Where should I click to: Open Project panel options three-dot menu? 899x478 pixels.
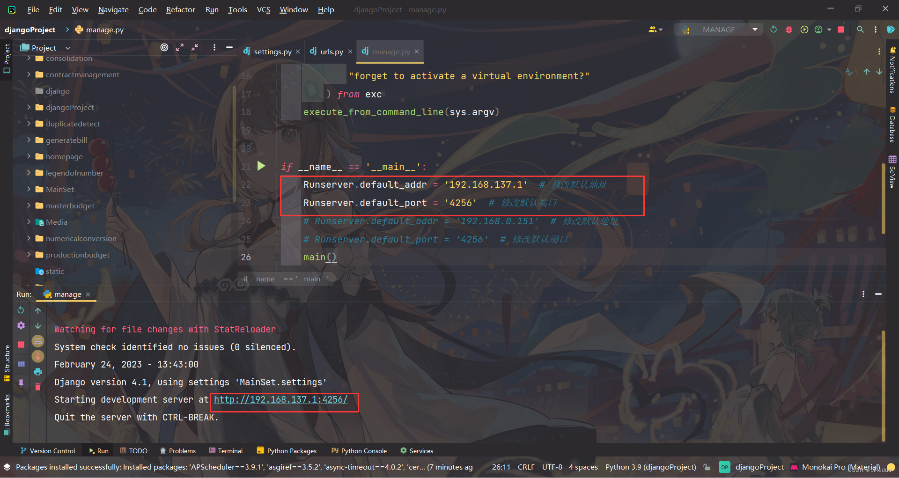pyautogui.click(x=214, y=47)
